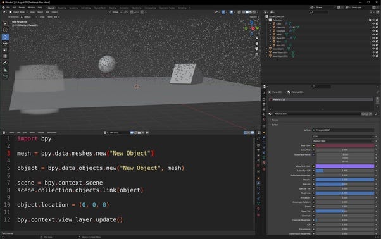Click the viewport zoom magnifier gizmo

click(x=256, y=38)
